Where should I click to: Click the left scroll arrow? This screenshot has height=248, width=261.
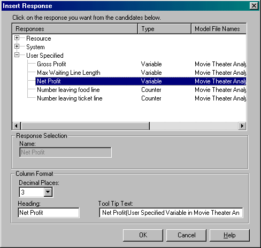(16, 126)
